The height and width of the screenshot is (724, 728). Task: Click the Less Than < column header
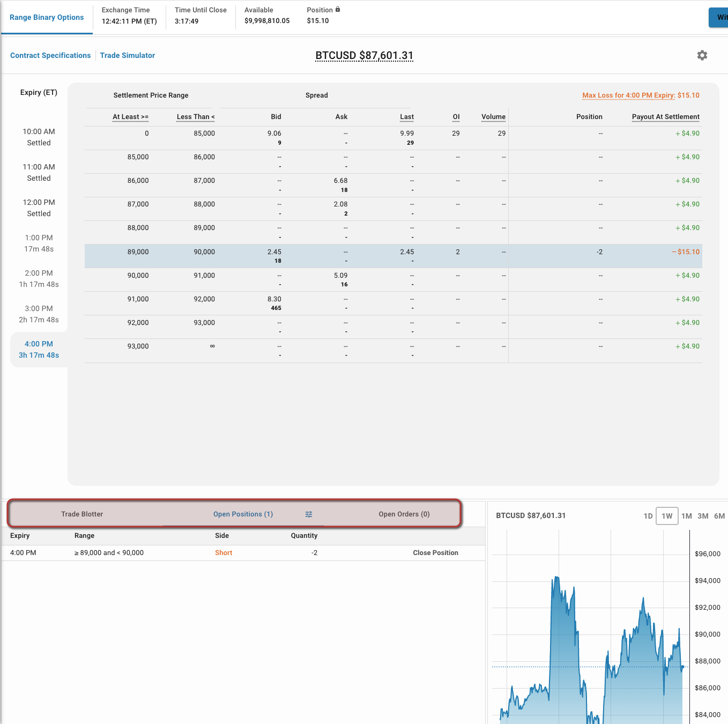click(x=196, y=117)
